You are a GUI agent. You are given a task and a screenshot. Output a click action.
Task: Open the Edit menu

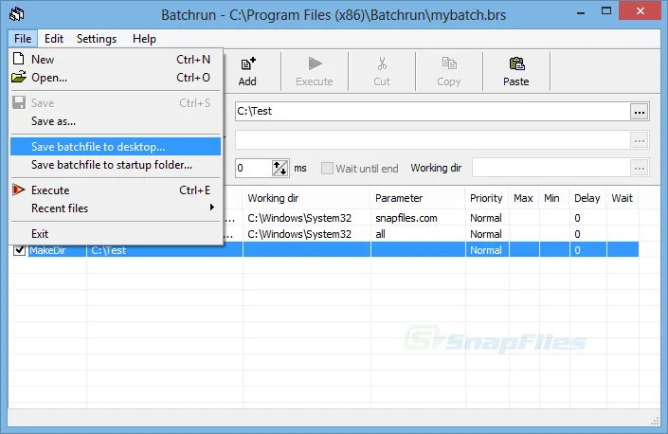click(54, 39)
